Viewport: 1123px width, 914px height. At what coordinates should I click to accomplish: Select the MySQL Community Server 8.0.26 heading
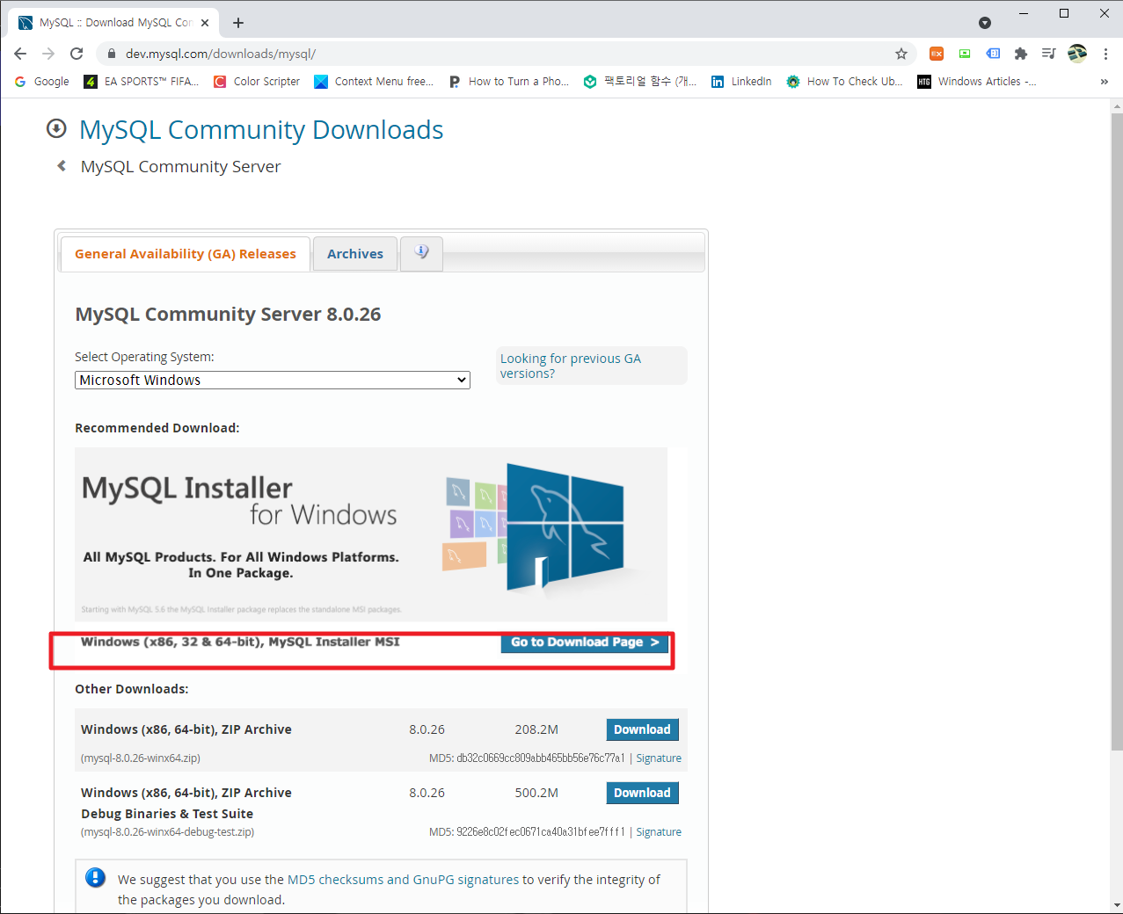pyautogui.click(x=228, y=315)
